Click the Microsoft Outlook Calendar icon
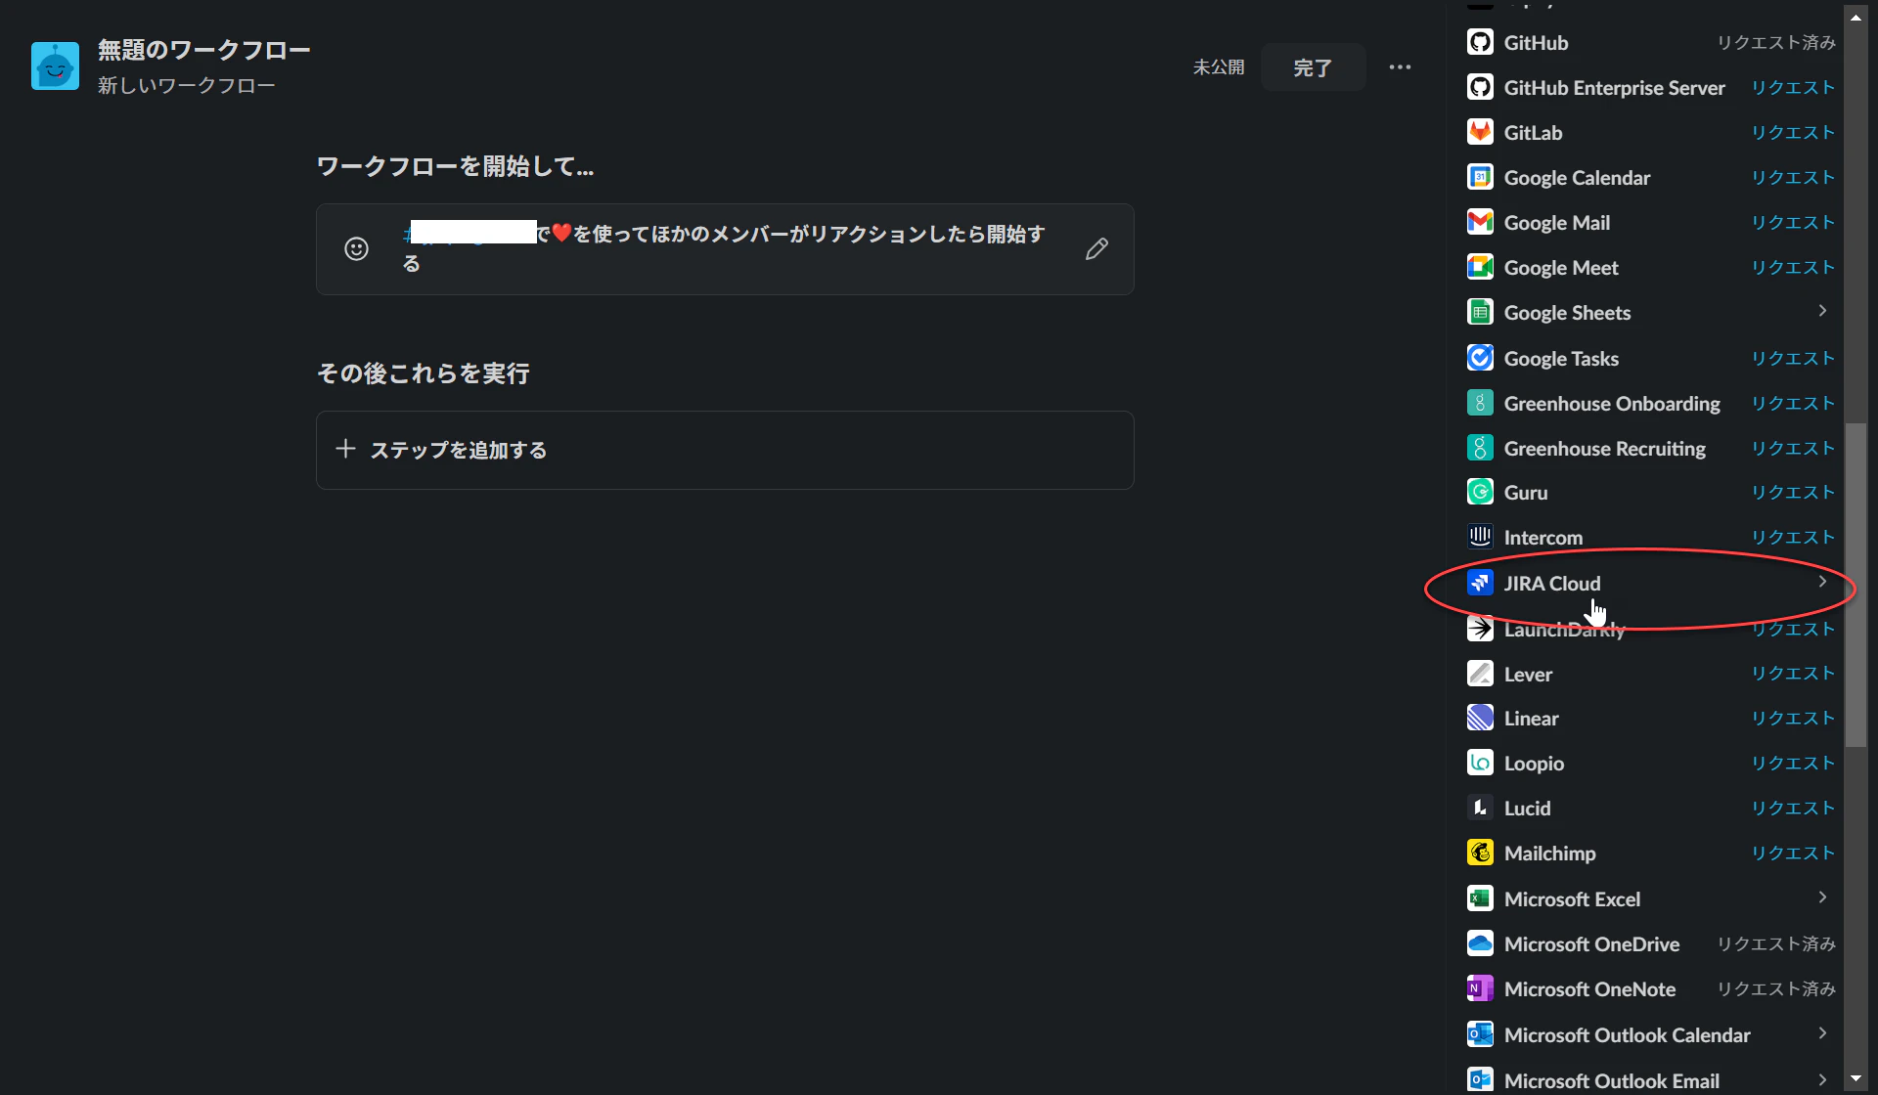 pyautogui.click(x=1480, y=1034)
